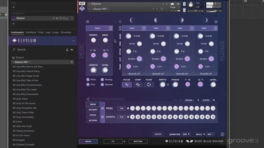Select preset BS Chopper
264x148 pixels.
(x=19, y=140)
